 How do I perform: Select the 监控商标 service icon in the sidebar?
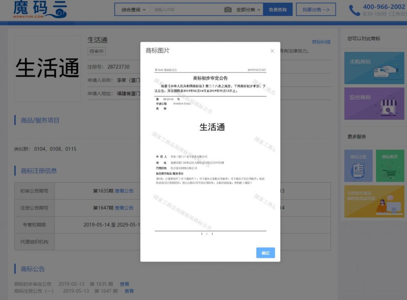374,104
